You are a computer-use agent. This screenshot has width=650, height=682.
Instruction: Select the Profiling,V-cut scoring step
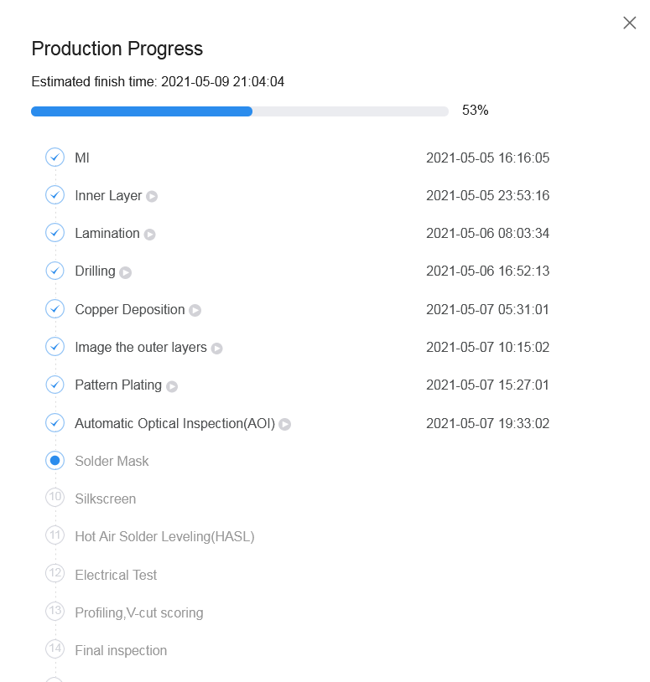coord(138,612)
